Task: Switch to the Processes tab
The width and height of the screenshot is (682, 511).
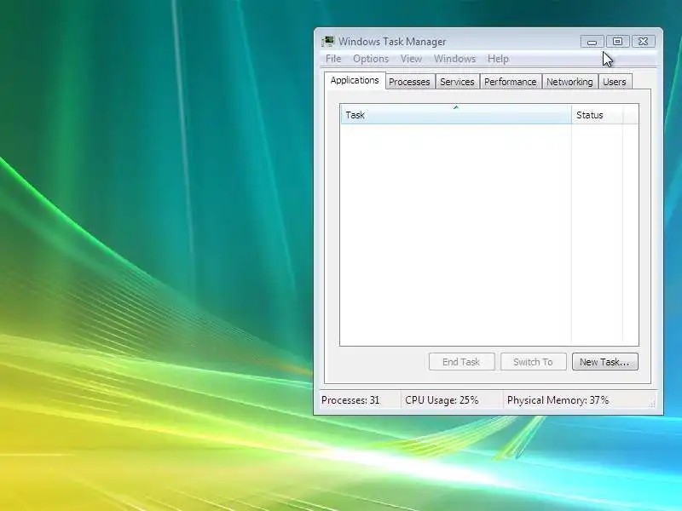Action: click(409, 82)
